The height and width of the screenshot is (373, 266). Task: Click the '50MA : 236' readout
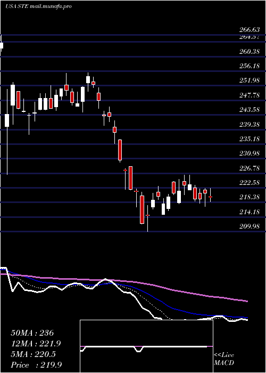32,333
